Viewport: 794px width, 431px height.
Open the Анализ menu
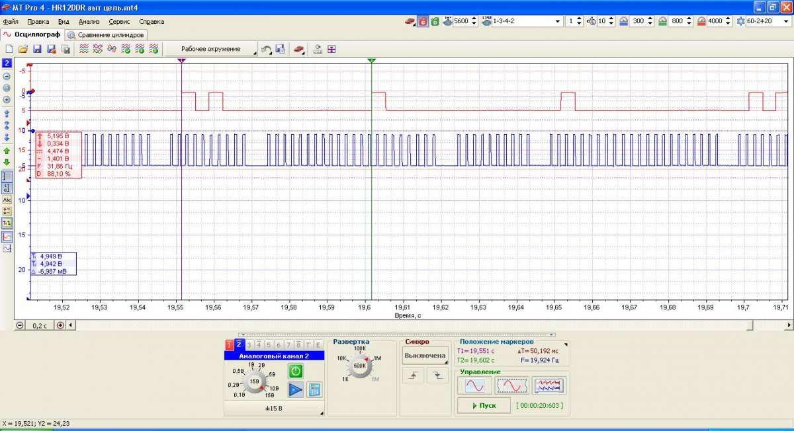89,21
